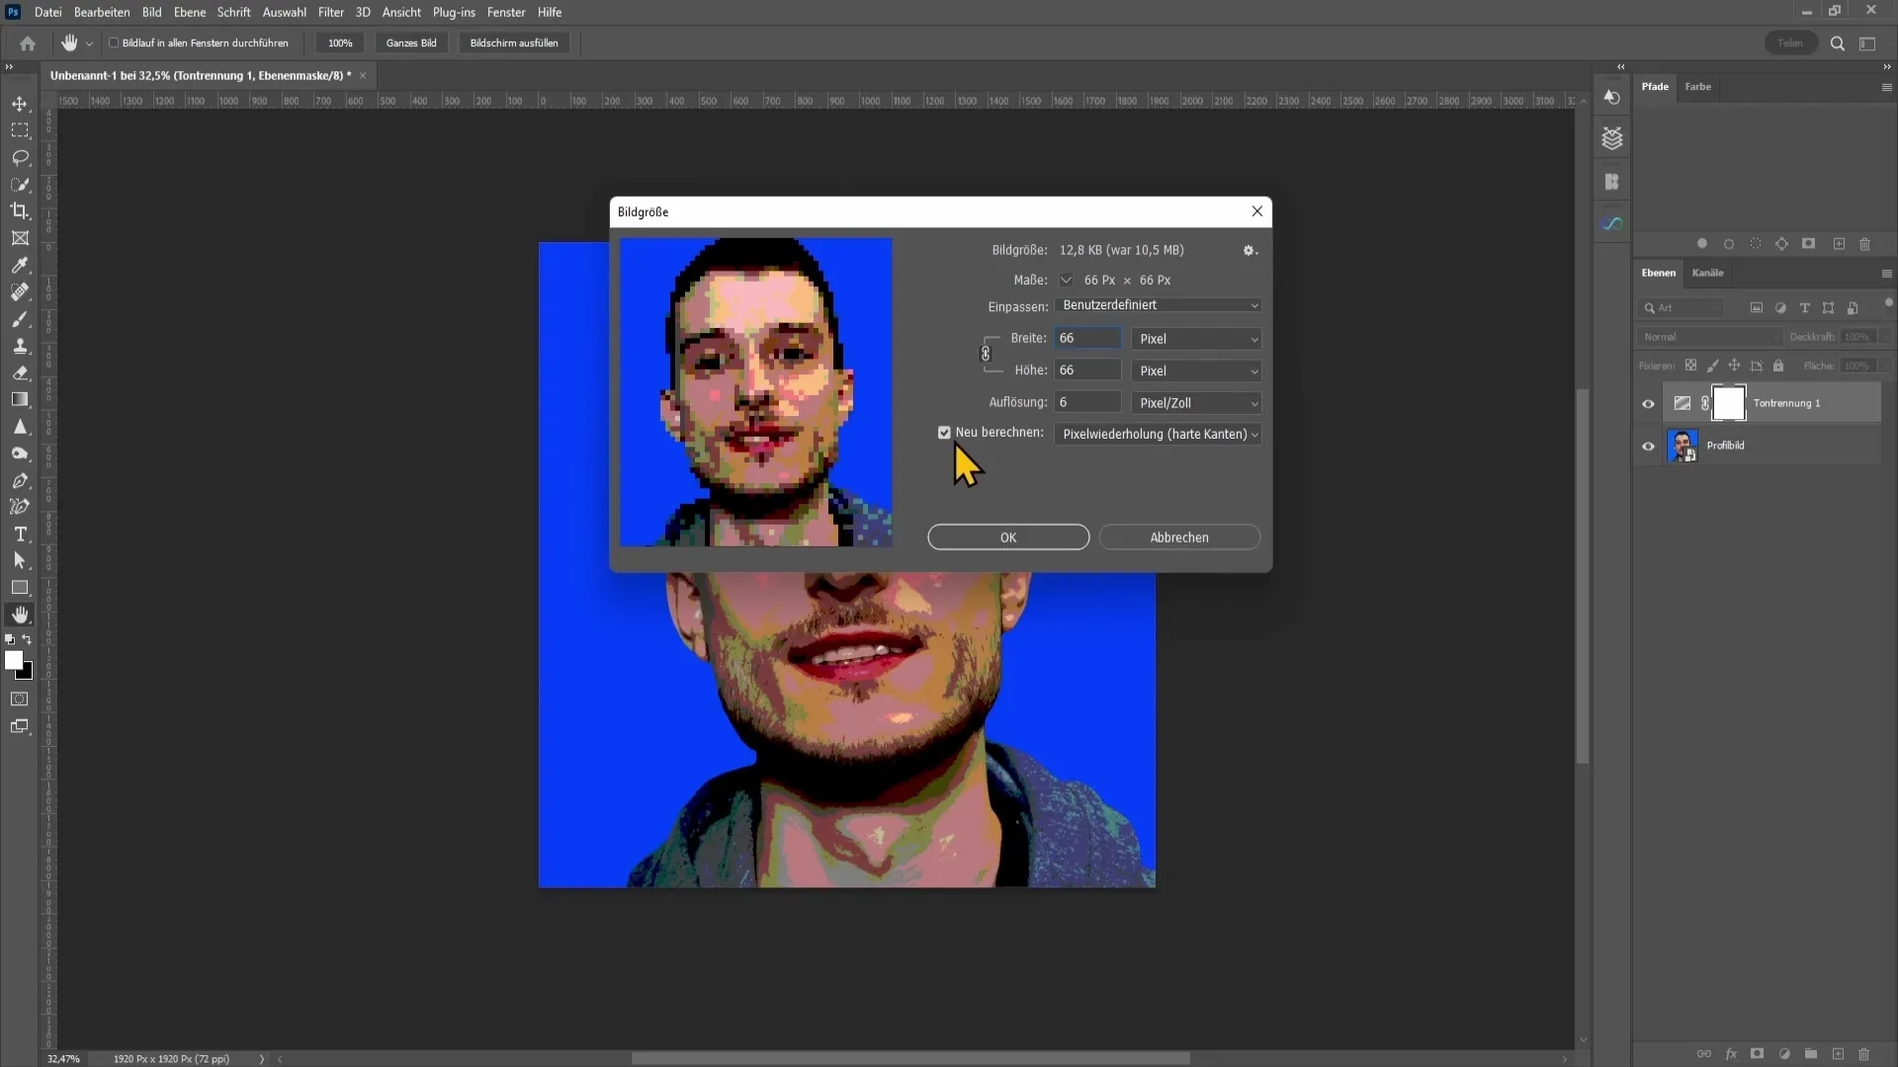Click the Home icon in options bar
The image size is (1898, 1067).
click(28, 43)
